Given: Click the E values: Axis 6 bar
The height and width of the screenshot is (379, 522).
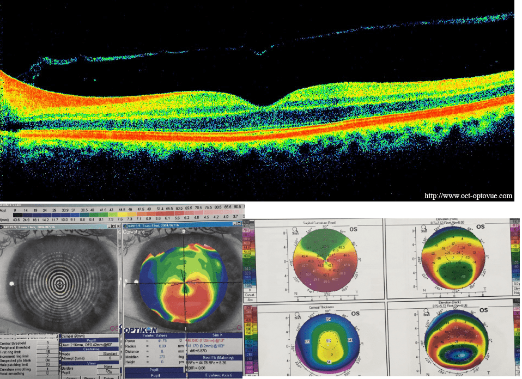Looking at the screenshot, I should tap(215, 375).
